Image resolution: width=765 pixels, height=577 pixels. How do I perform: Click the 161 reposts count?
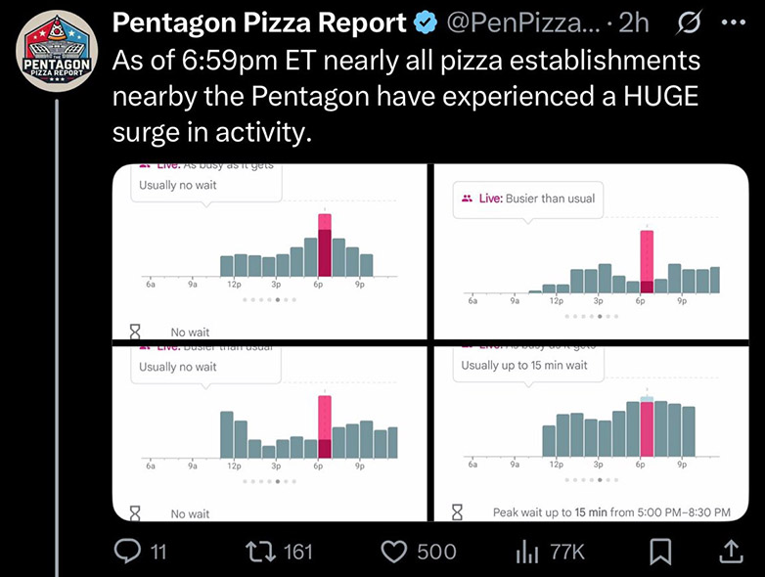tap(297, 552)
